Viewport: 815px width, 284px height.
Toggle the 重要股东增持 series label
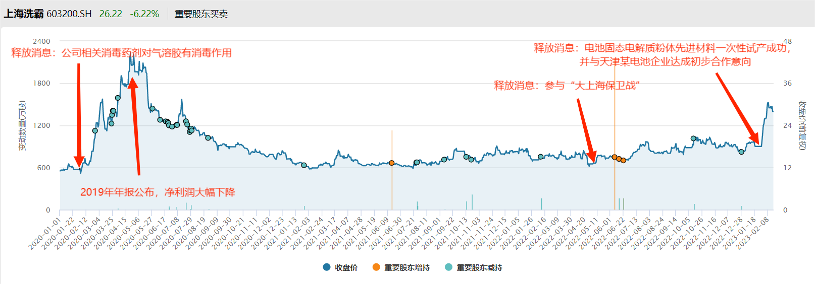coord(407,268)
